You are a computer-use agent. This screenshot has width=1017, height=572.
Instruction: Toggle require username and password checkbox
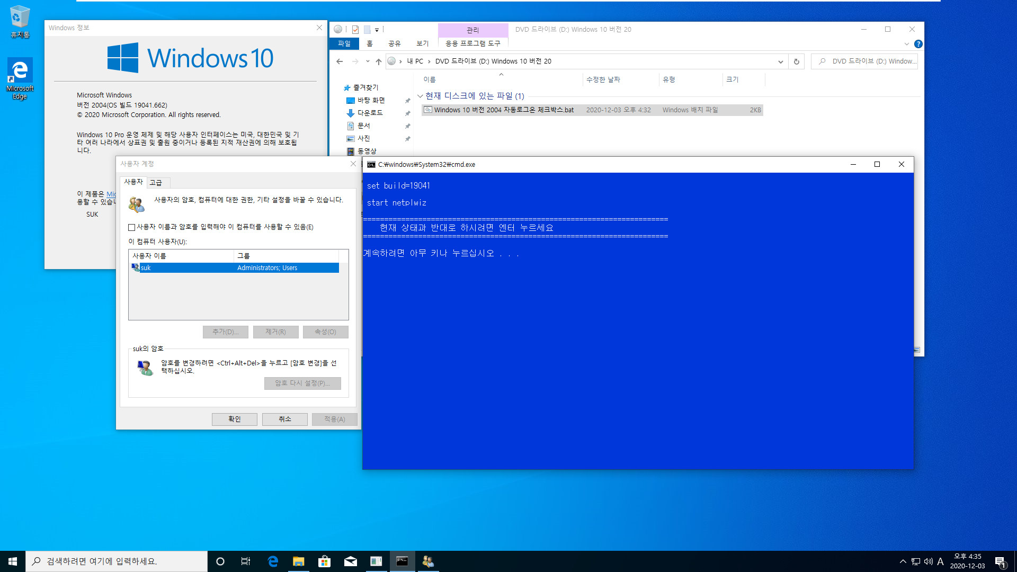pyautogui.click(x=131, y=227)
